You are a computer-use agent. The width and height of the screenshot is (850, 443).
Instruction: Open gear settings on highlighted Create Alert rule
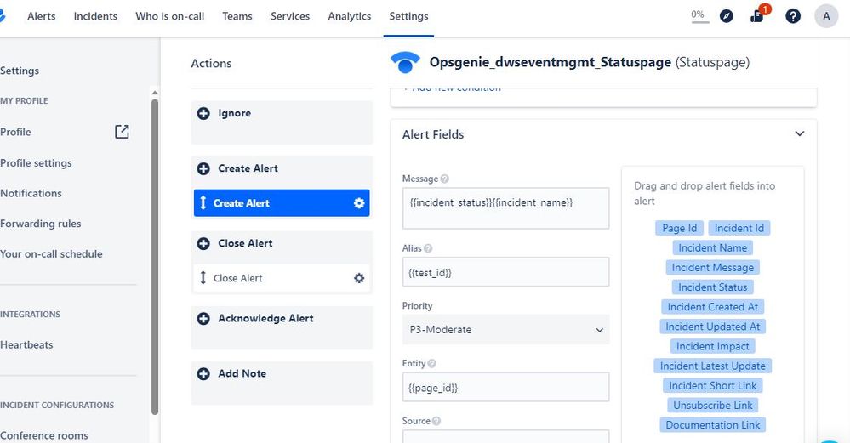tap(359, 203)
